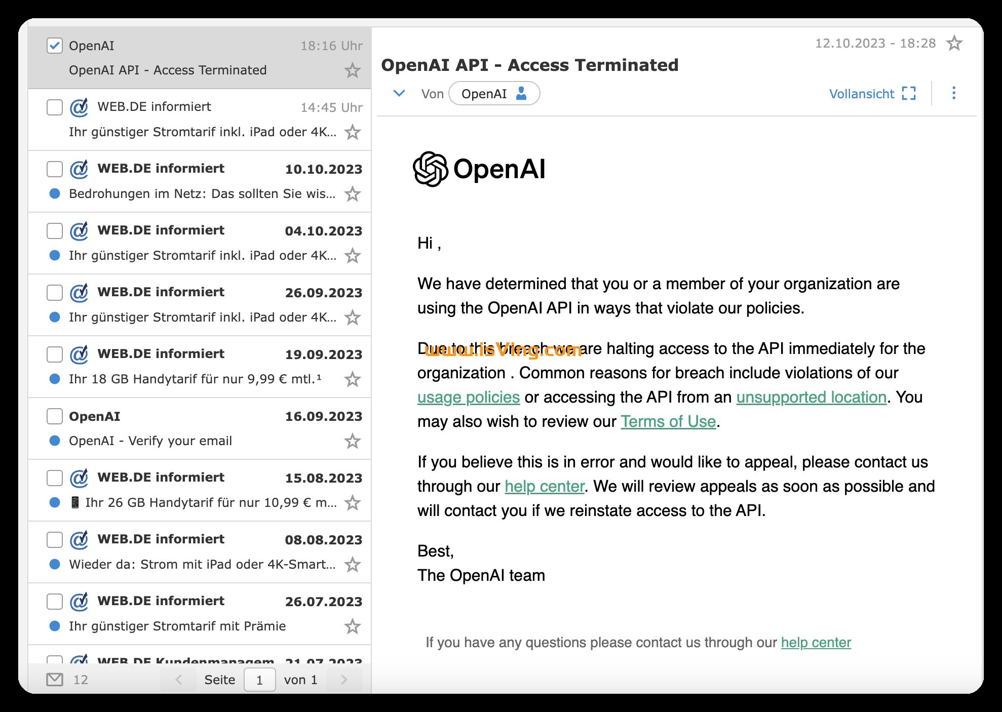
Task: Click the help center link in the footer
Action: tap(816, 642)
